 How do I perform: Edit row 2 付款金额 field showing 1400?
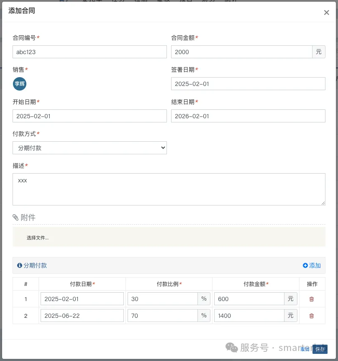click(x=249, y=315)
